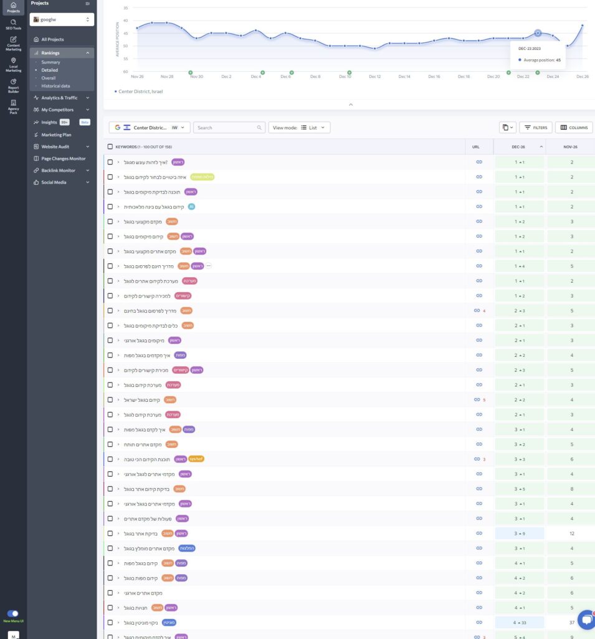The image size is (595, 639).
Task: Click the KEYWORDS column header
Action: tap(143, 147)
